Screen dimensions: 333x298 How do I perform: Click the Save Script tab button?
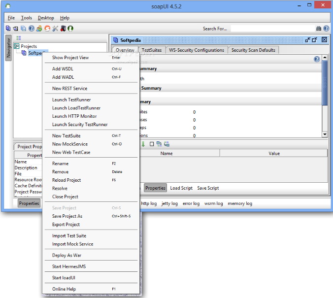208,188
